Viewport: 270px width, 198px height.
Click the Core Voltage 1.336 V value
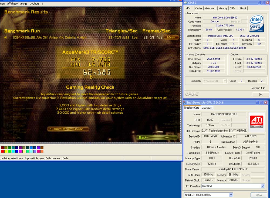(x=240, y=30)
